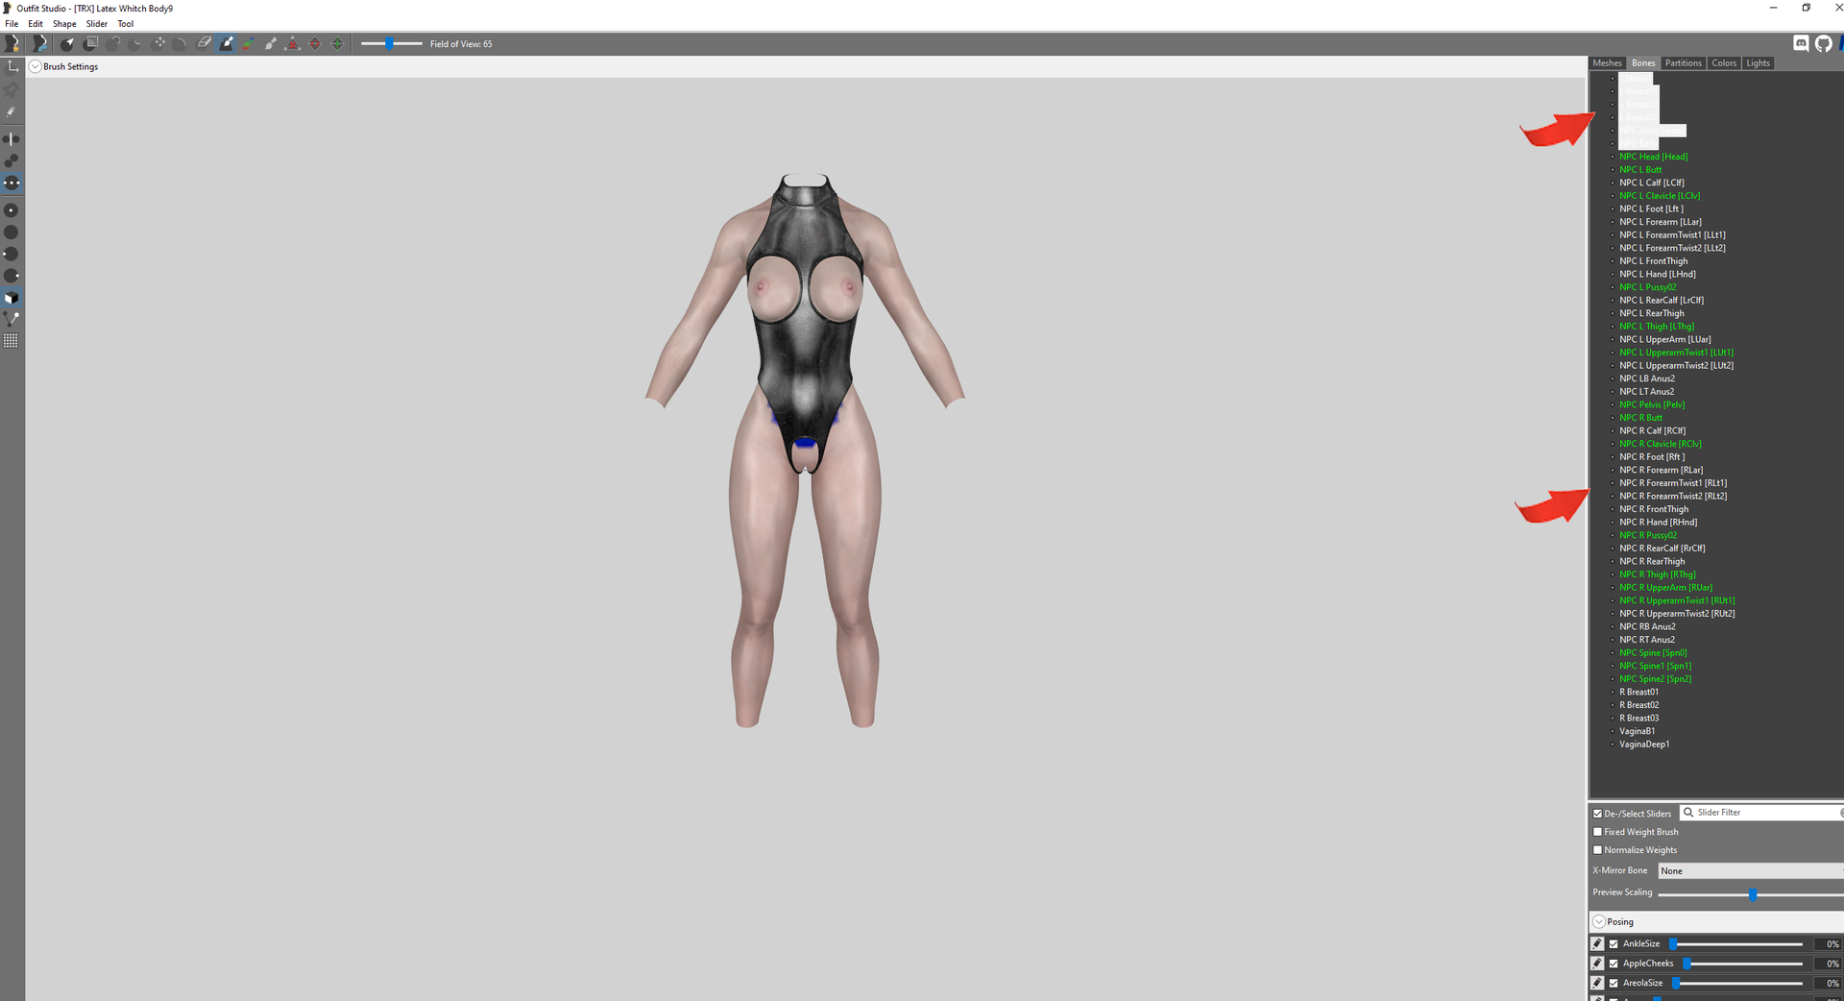Select the R Breast01 bone
Screen dimensions: 1844x1001
tap(1638, 692)
